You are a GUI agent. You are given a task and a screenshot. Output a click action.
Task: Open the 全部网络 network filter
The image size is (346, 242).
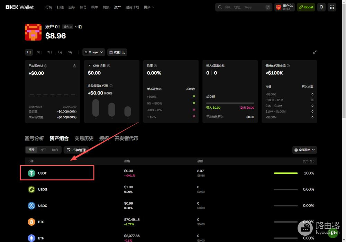pos(304,150)
